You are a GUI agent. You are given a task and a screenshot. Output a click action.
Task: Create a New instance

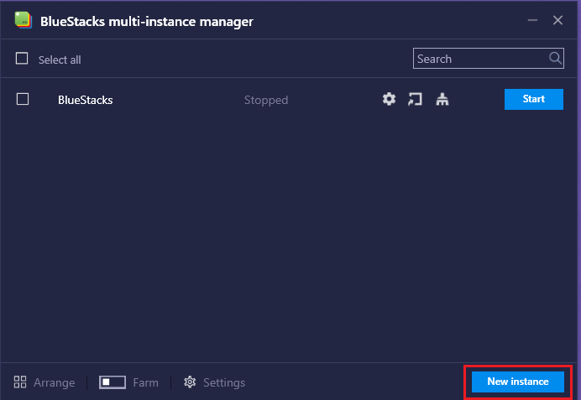click(517, 382)
